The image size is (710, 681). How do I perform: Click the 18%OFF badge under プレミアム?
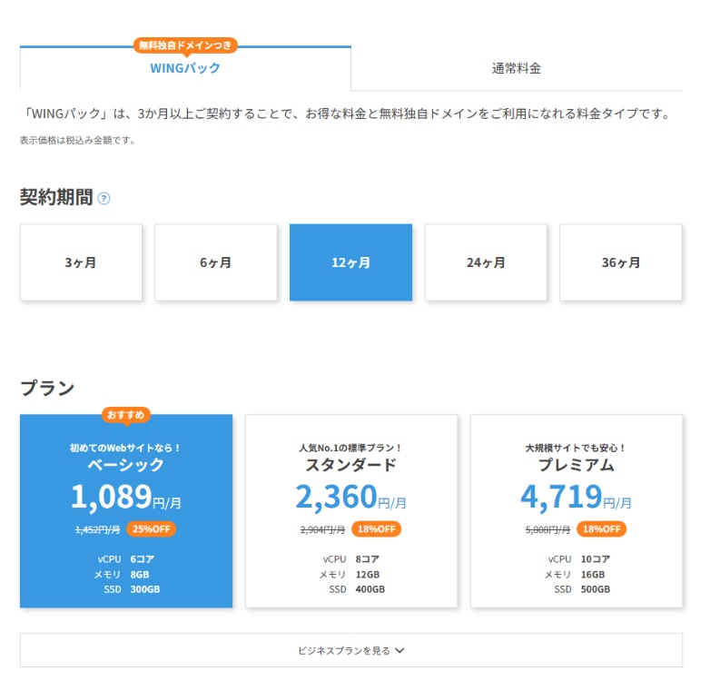pos(601,528)
